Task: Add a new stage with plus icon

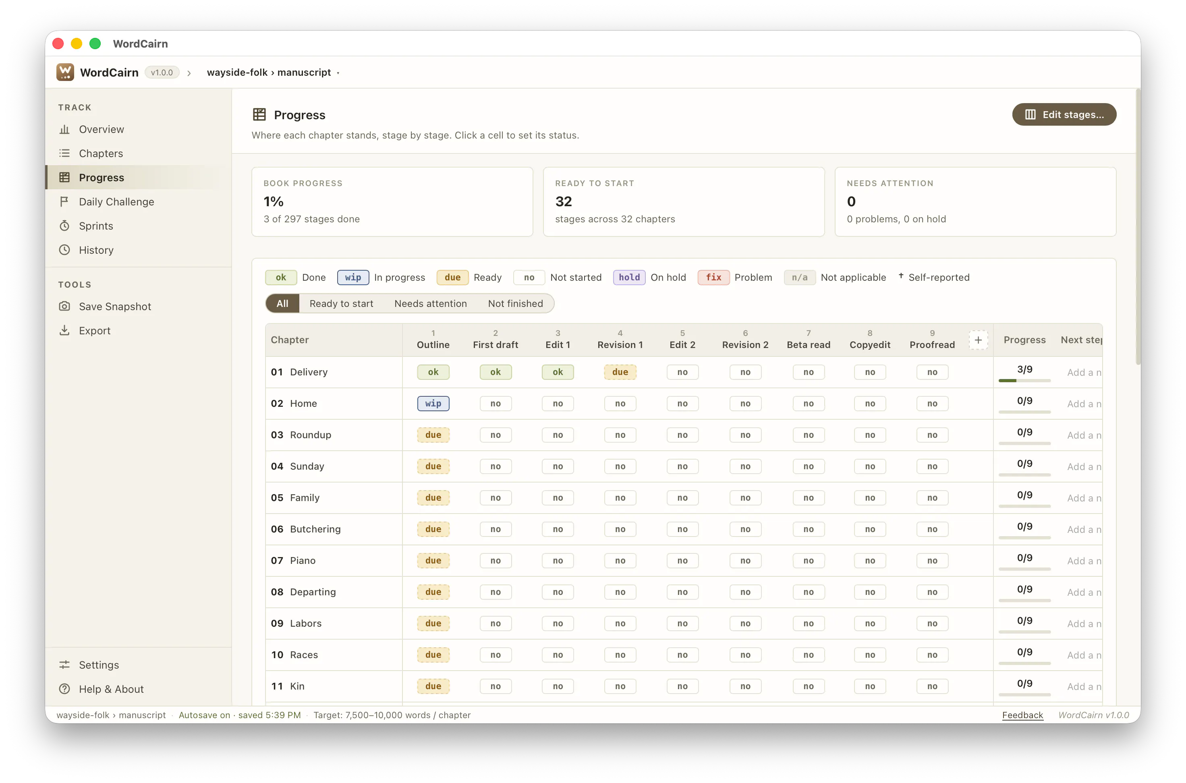Action: [978, 340]
